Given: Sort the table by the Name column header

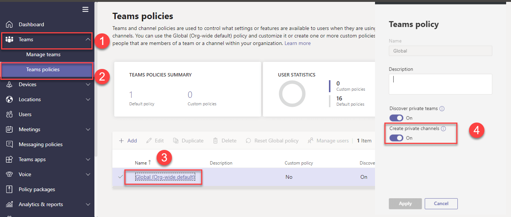Looking at the screenshot, I should click(141, 163).
